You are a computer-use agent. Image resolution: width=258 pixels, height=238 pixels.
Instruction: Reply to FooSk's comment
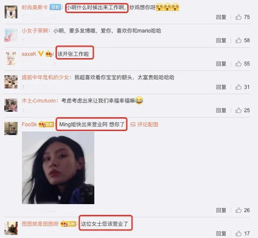click(x=221, y=210)
